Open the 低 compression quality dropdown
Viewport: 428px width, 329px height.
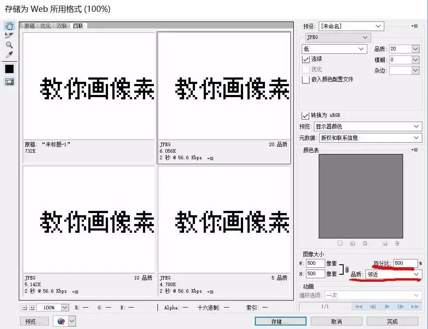334,49
